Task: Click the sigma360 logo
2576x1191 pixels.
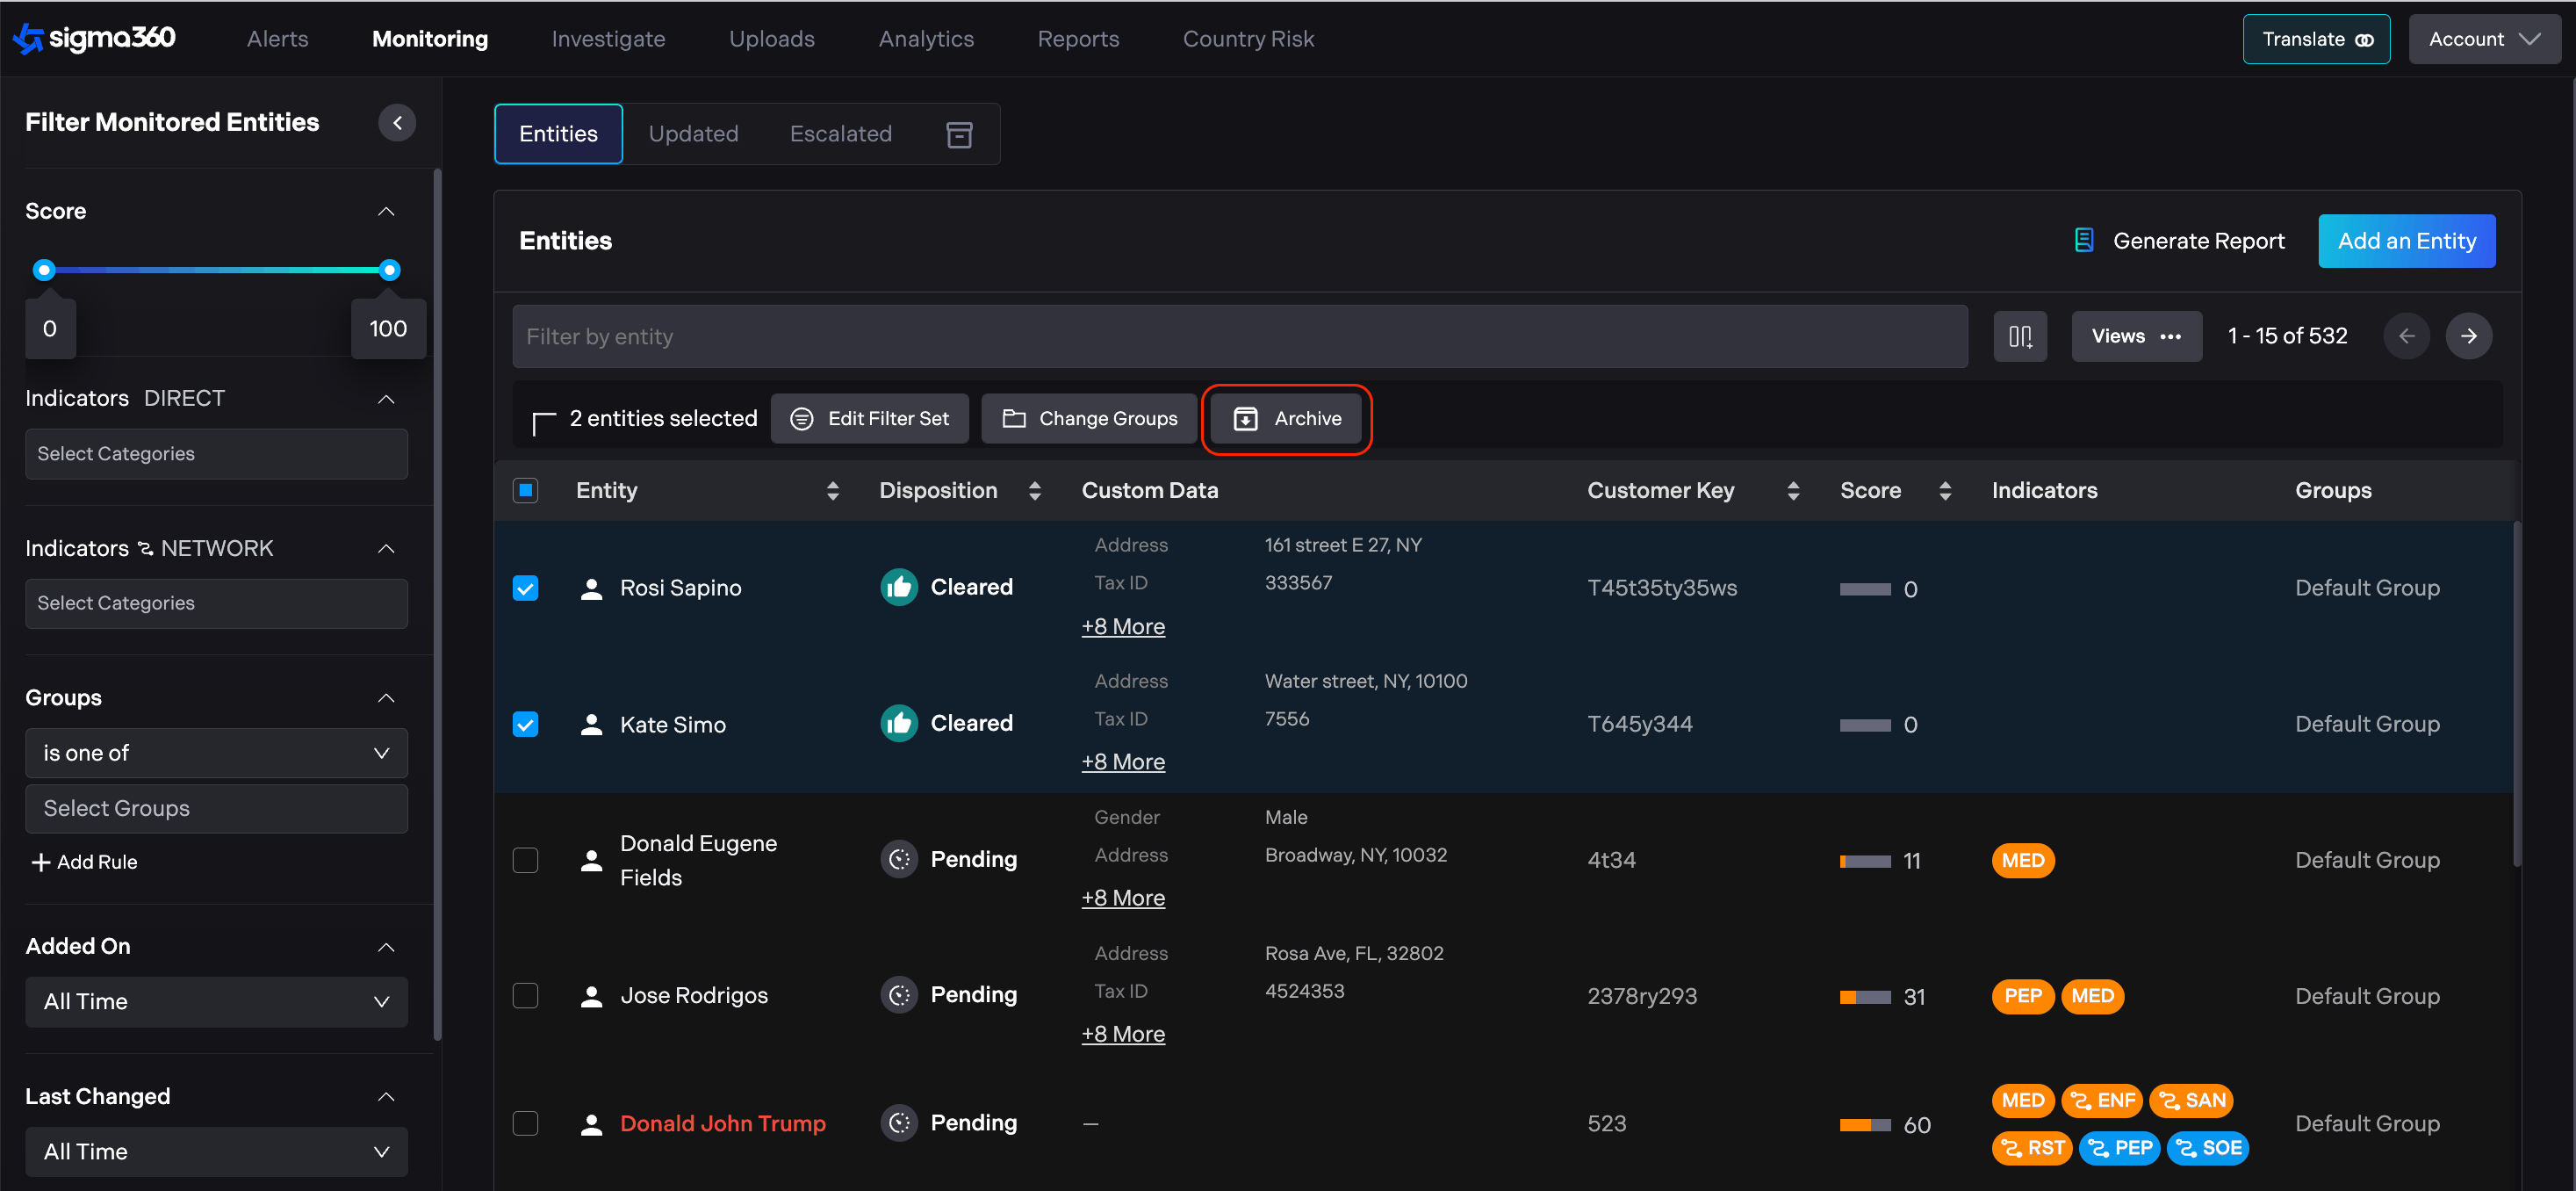Action: (94, 38)
